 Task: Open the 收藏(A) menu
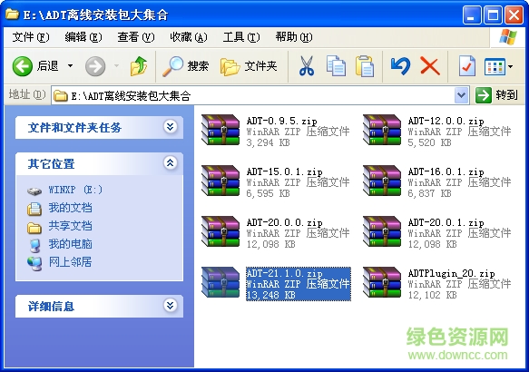pyautogui.click(x=188, y=37)
